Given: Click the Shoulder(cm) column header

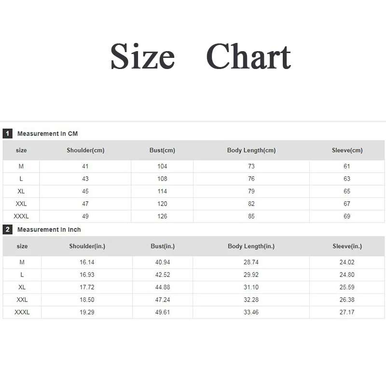Looking at the screenshot, I should tap(85, 151).
